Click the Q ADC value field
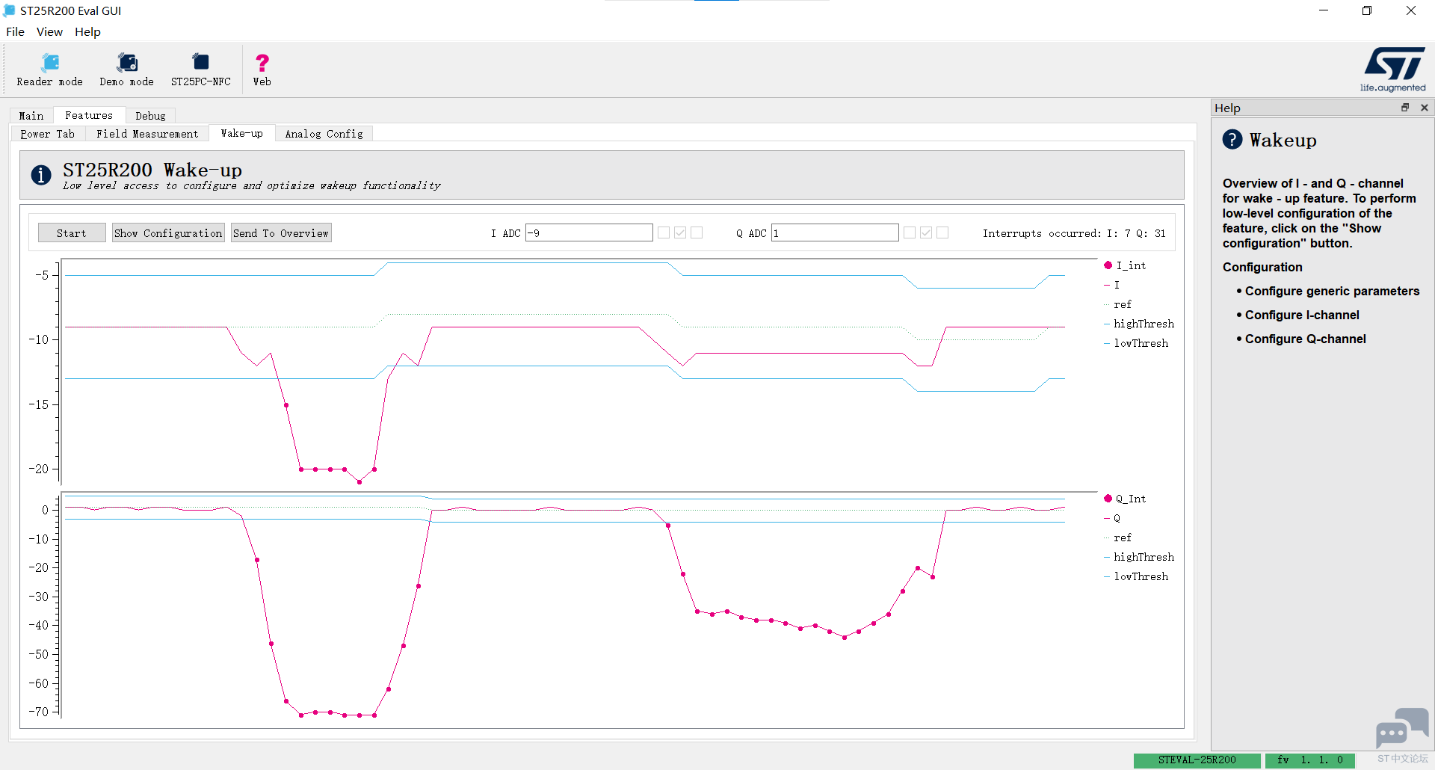Viewport: 1435px width, 770px height. 835,233
